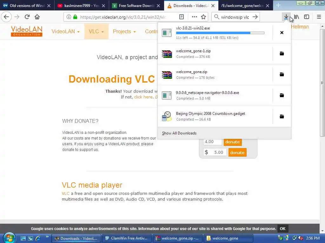The image size is (325, 243).
Task: Open containing folder for netscape-navigator exe
Action: pyautogui.click(x=282, y=95)
